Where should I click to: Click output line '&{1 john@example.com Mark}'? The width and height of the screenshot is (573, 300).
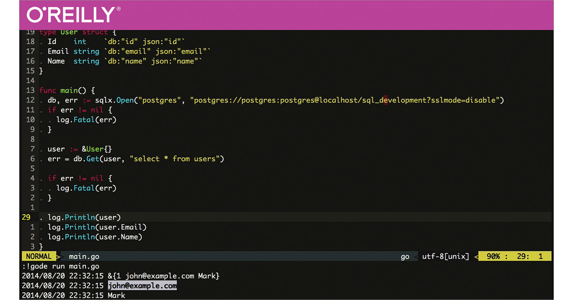click(x=163, y=276)
